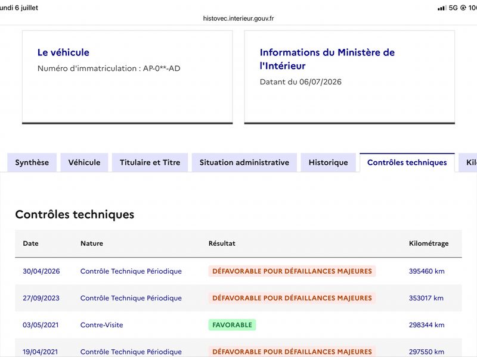
Task: Go to the Historique tab
Action: click(x=329, y=162)
